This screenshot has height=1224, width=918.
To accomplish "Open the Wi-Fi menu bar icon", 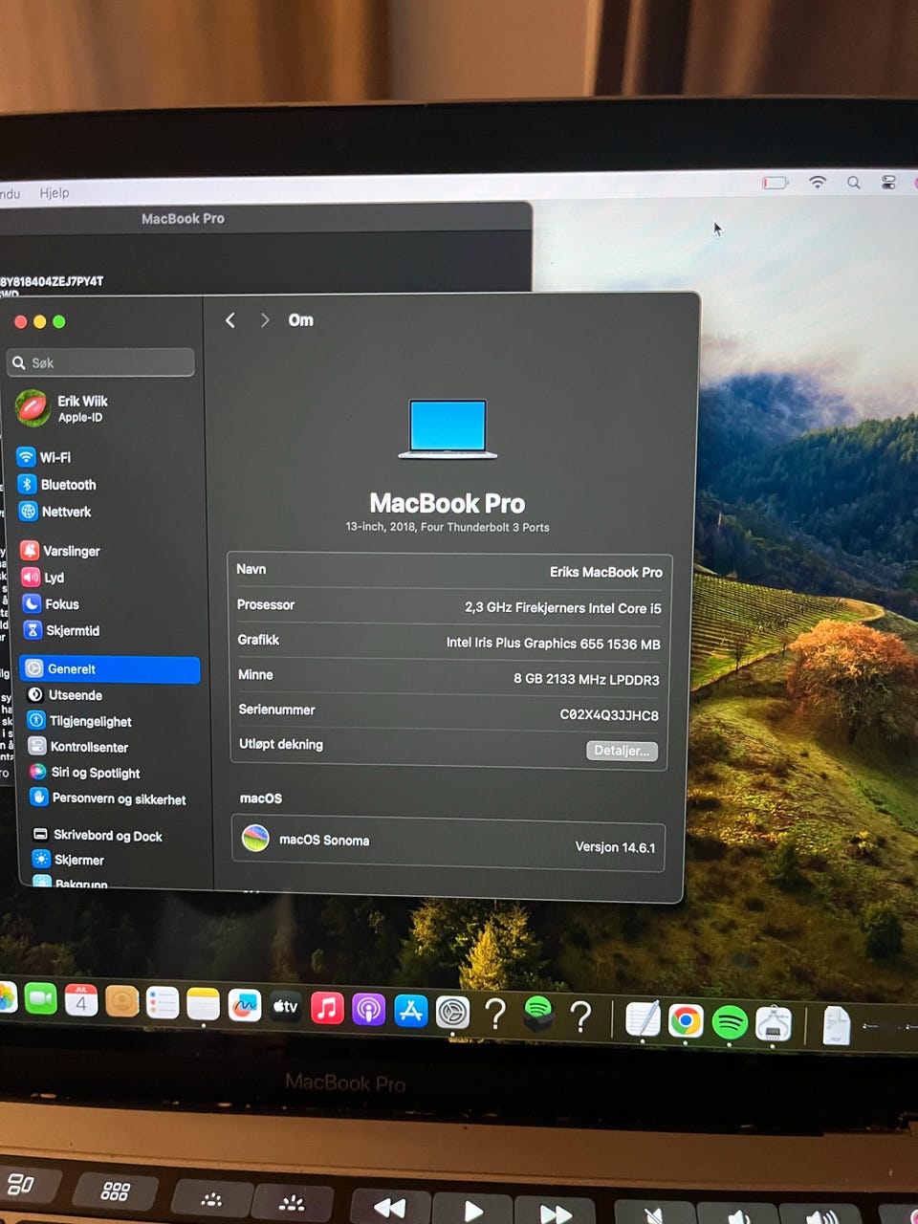I will (818, 182).
